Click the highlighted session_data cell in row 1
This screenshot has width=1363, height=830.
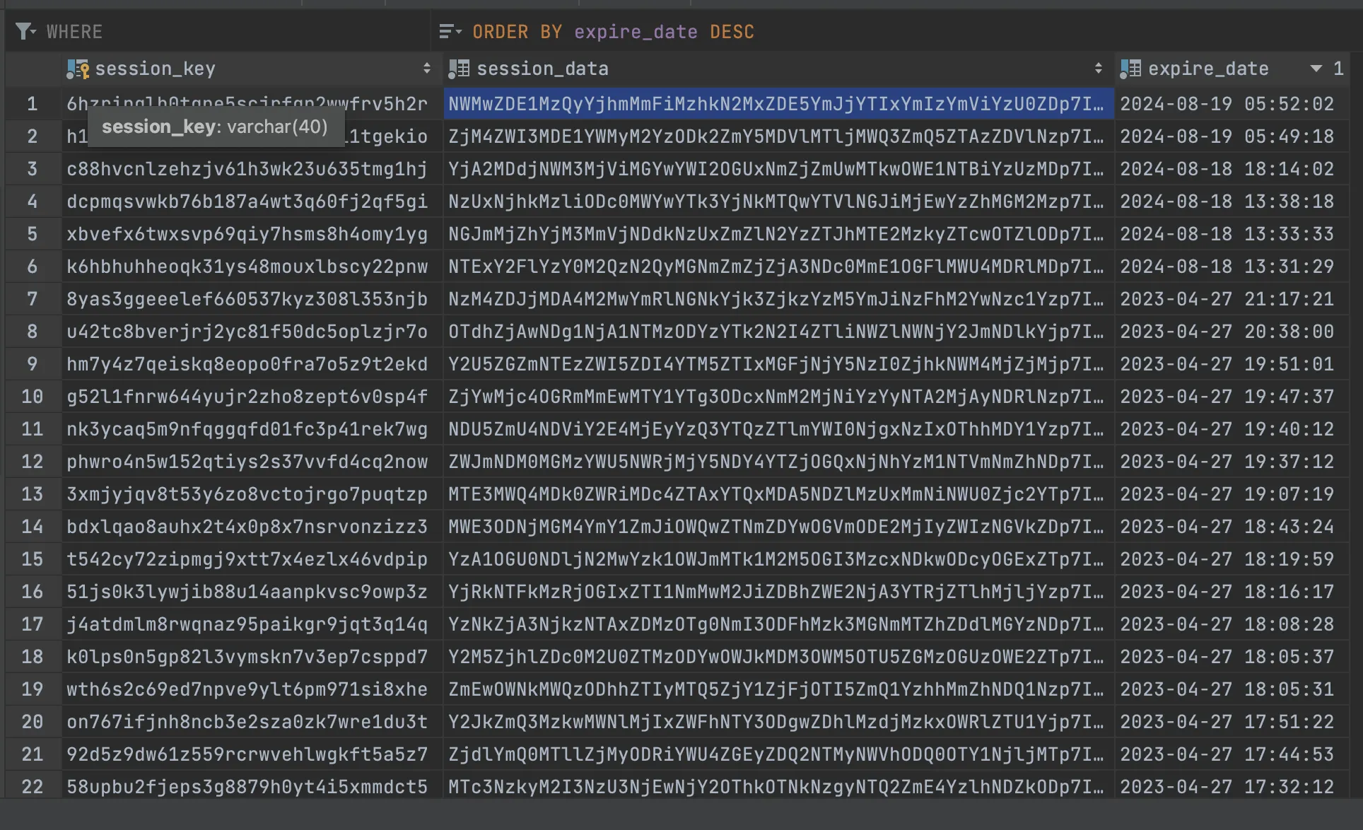[x=776, y=104]
